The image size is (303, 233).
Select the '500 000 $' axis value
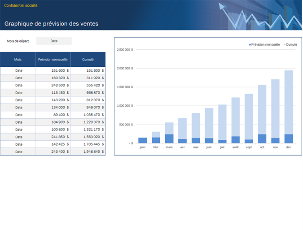(x=126, y=125)
